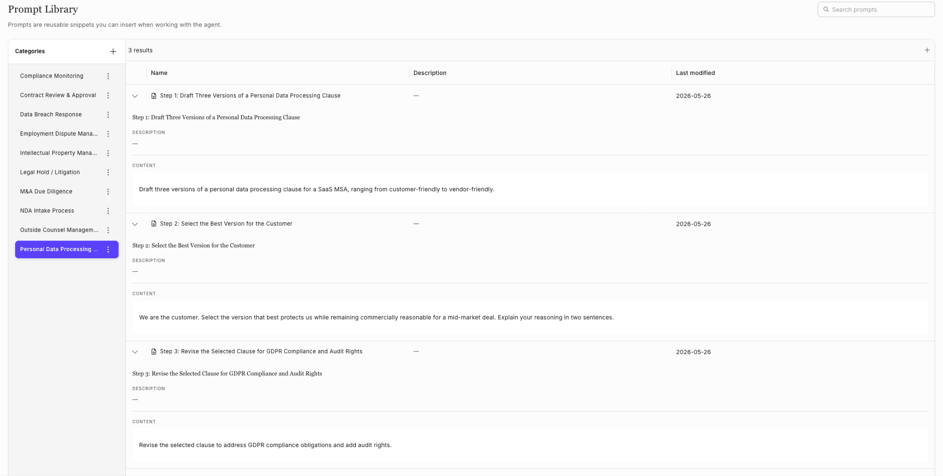
Task: Sort by the Name column header
Action: click(159, 73)
